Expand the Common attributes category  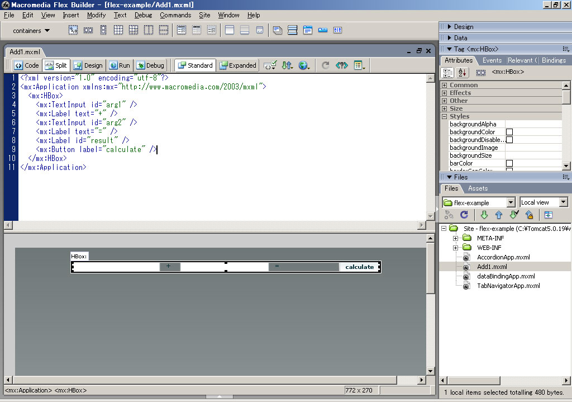[x=444, y=85]
